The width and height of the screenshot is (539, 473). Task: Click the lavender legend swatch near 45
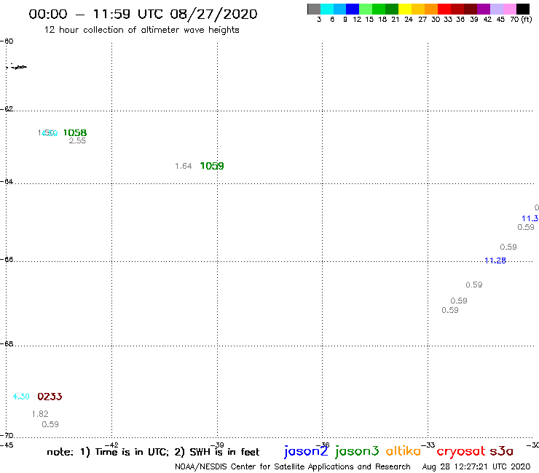tap(497, 9)
